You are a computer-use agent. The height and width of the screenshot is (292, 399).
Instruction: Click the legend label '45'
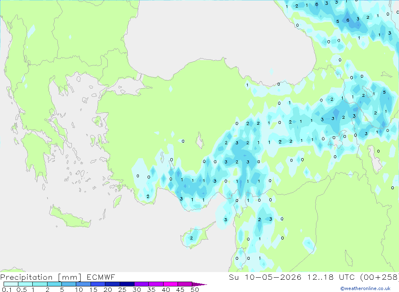coord(180,290)
